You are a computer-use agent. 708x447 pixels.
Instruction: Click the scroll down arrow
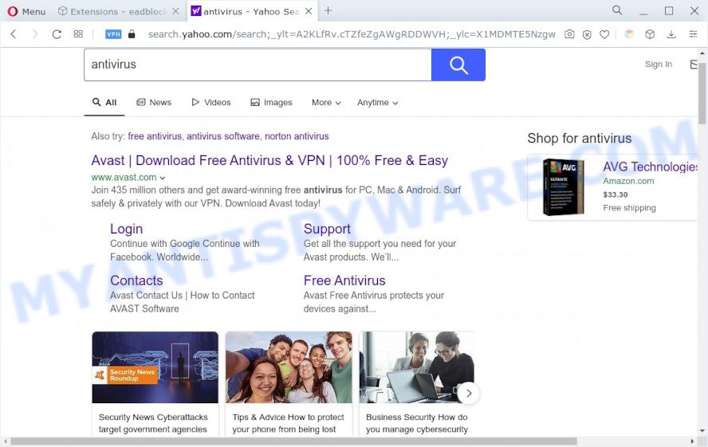(x=702, y=430)
